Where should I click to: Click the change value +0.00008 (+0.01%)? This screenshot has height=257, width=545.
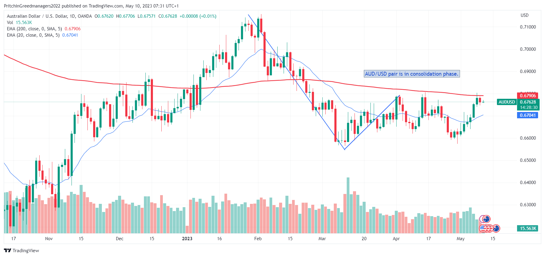[x=198, y=16]
